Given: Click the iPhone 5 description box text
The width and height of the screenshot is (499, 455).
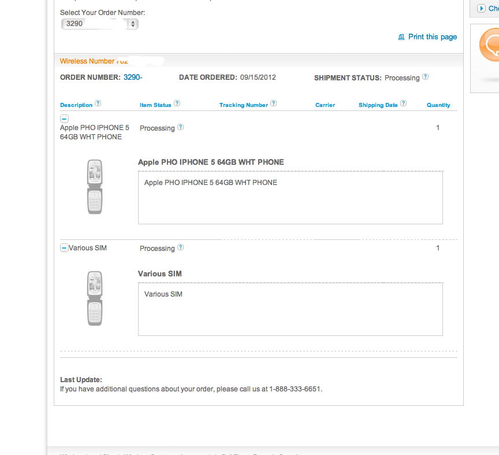Looking at the screenshot, I should click(x=211, y=183).
